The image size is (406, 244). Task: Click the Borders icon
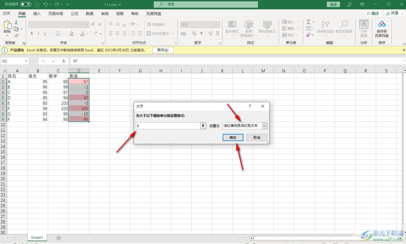pyautogui.click(x=58, y=33)
